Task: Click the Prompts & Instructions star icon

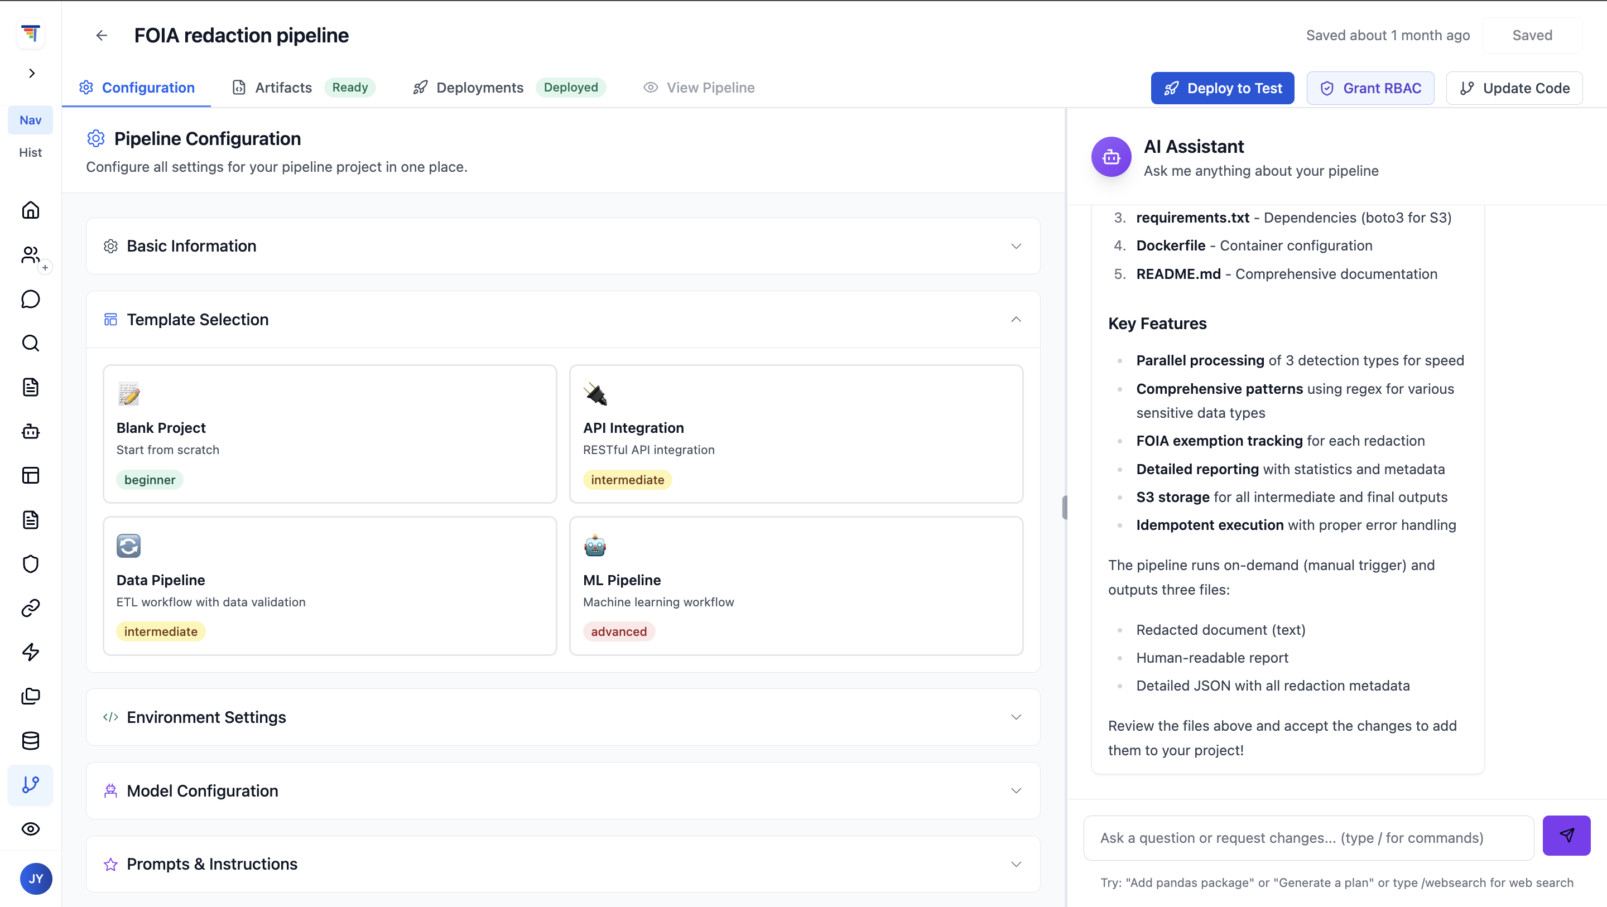Action: [x=110, y=864]
